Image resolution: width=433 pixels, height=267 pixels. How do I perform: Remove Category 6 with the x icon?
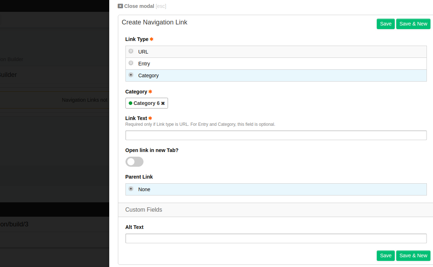pos(163,103)
